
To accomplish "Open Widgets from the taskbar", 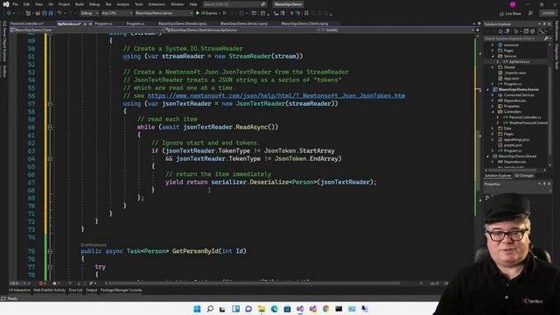I will pos(235,309).
